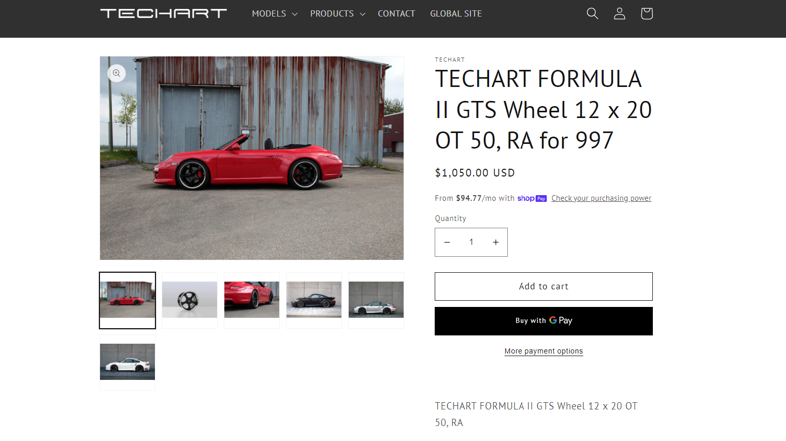Open the search magnifier icon
Screen dimensions: 786x441
click(592, 13)
